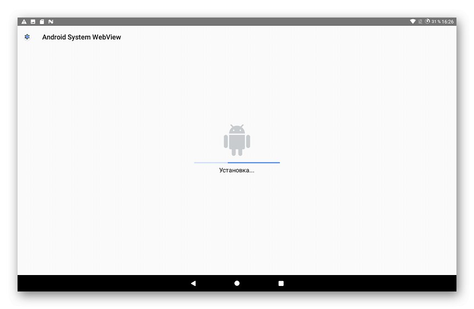Tap the Wi-Fi signal status icon
The image size is (474, 309).
click(x=413, y=21)
